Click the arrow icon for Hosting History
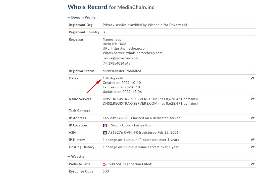This screenshot has width=262, height=176. (x=253, y=147)
